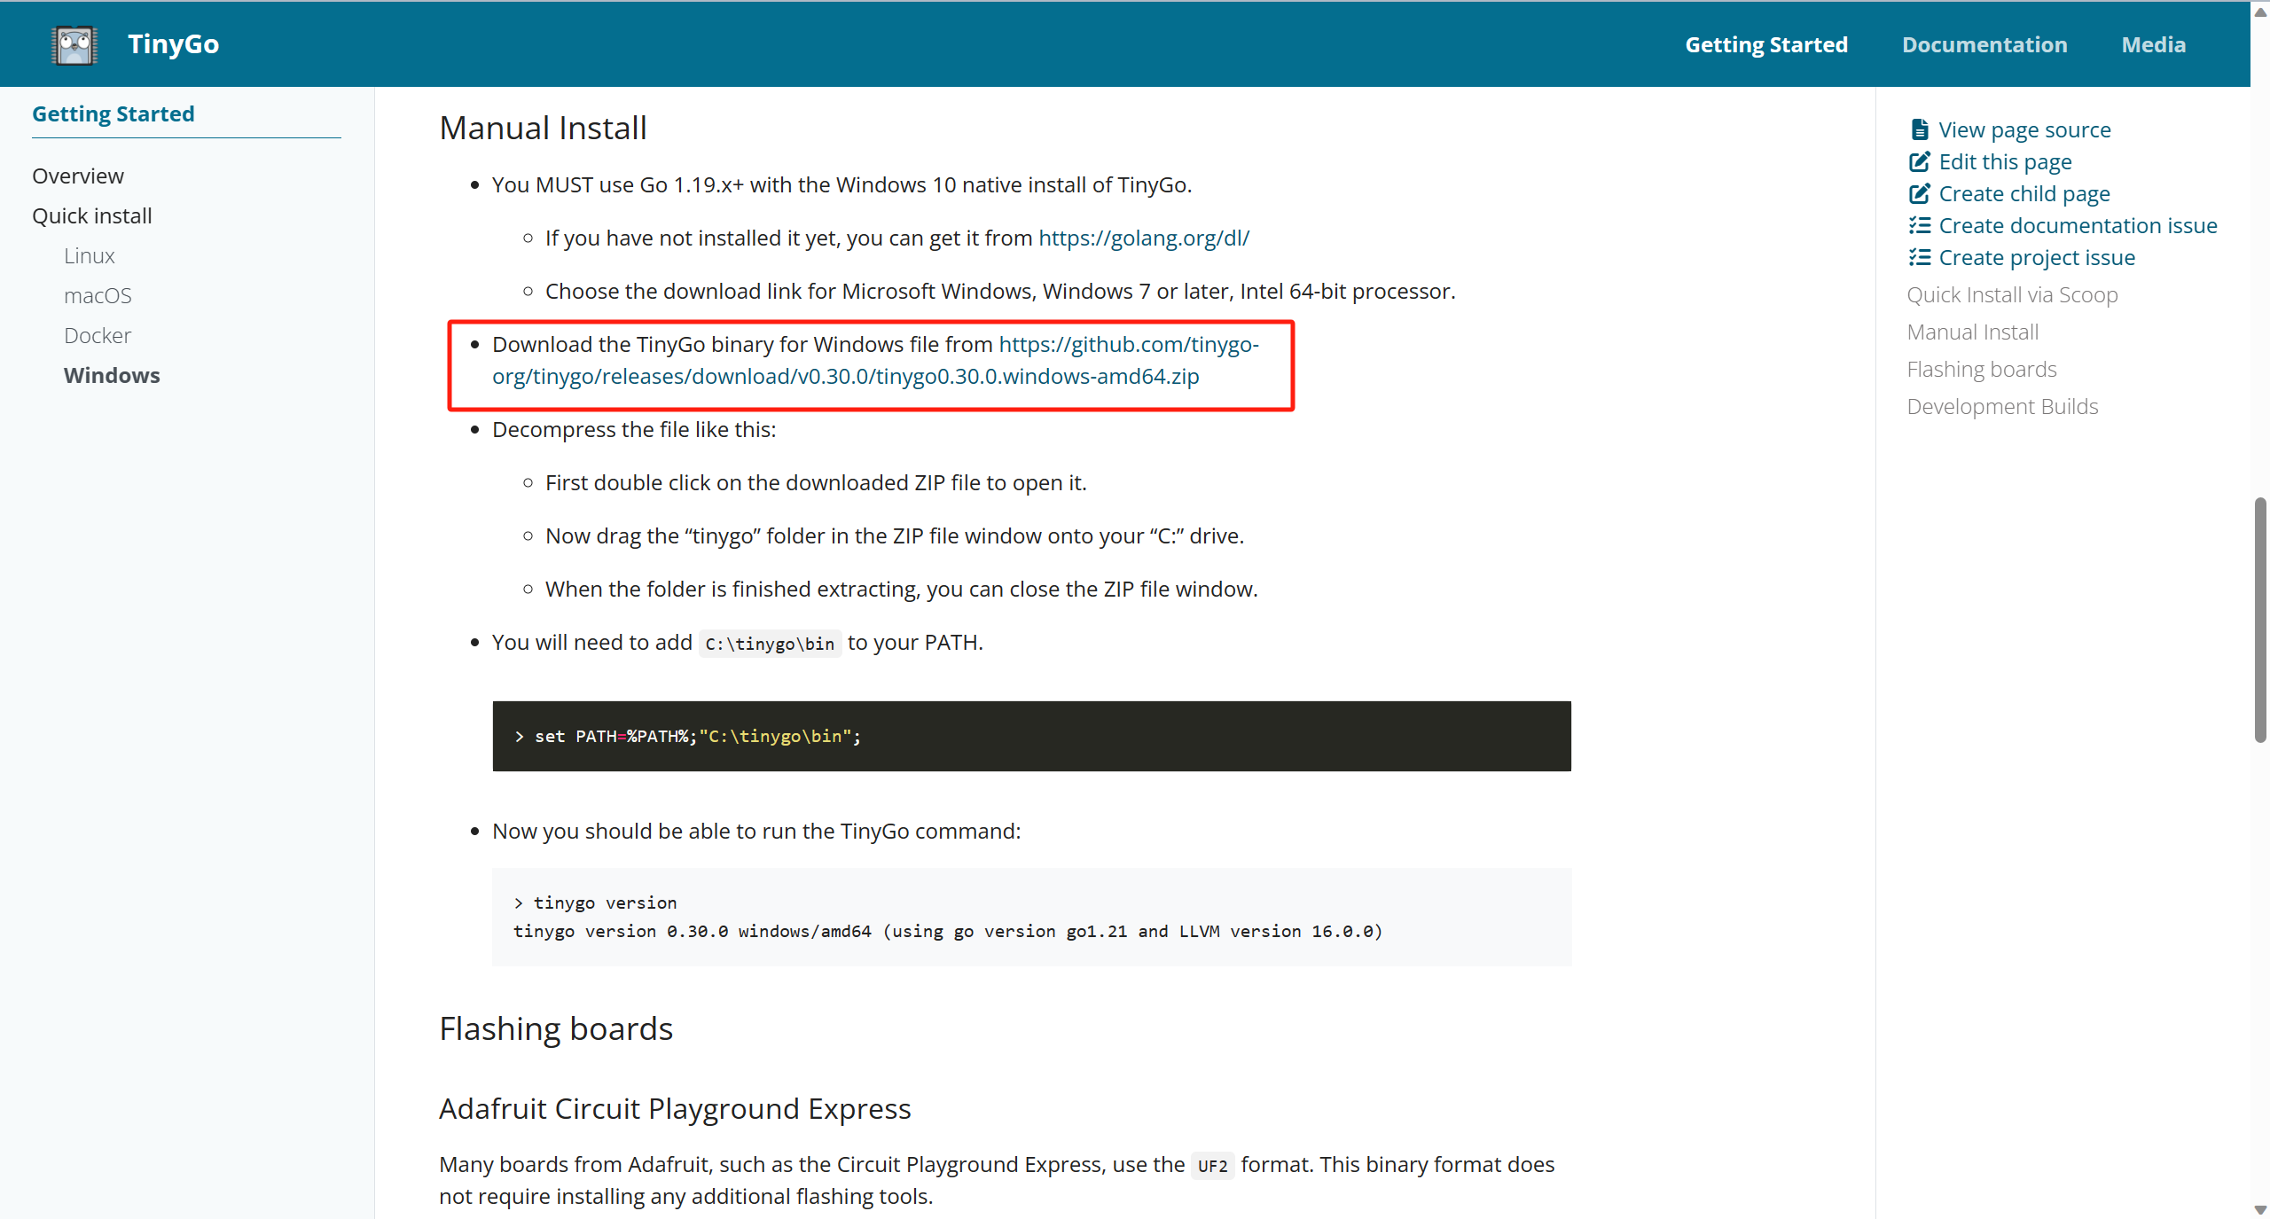Screen dimensions: 2270x1219
Task: Select Getting Started in the top navigation
Action: point(1765,43)
